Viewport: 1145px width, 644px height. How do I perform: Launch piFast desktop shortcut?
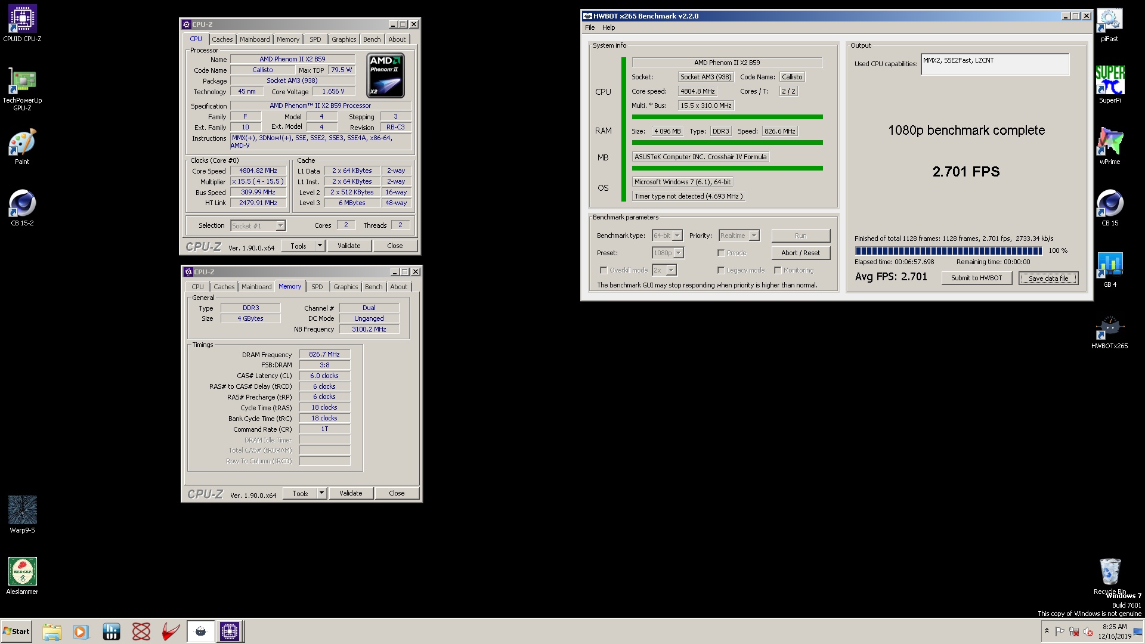click(x=1109, y=24)
